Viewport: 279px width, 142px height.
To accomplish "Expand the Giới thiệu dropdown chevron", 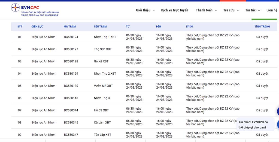I will click(154, 11).
